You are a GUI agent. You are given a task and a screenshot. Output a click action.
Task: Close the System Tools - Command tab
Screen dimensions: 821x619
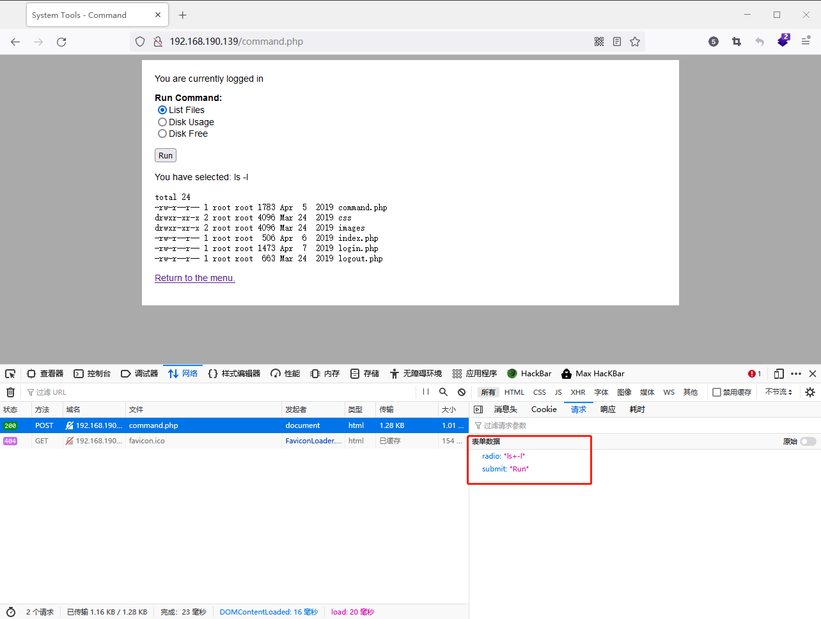pyautogui.click(x=158, y=15)
